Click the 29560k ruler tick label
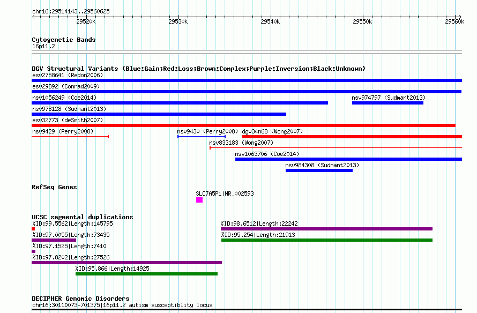This screenshot has width=477, height=313. (x=454, y=21)
